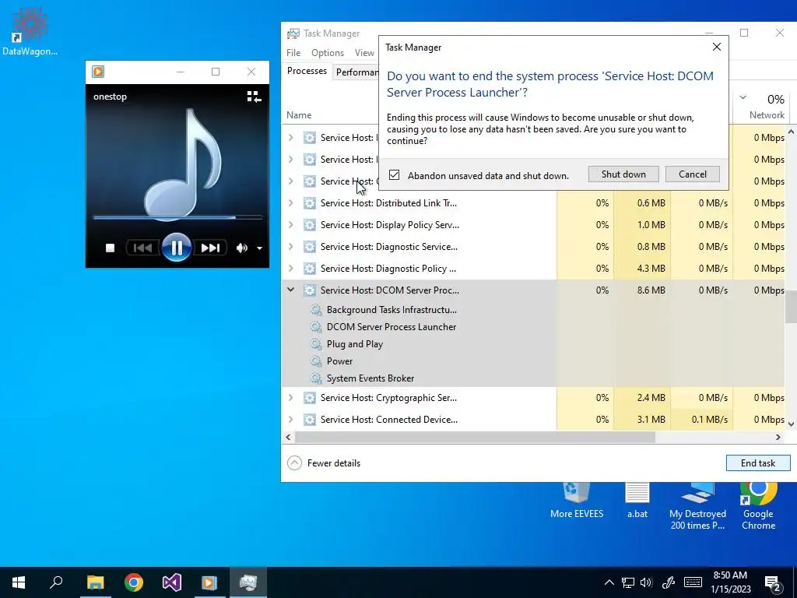This screenshot has width=797, height=598.
Task: Stop playback in the media player
Action: pyautogui.click(x=110, y=248)
